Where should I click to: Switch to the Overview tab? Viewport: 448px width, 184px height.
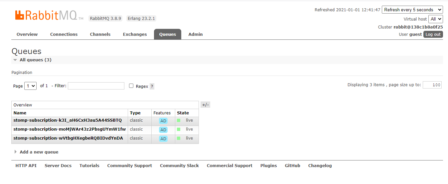click(27, 34)
